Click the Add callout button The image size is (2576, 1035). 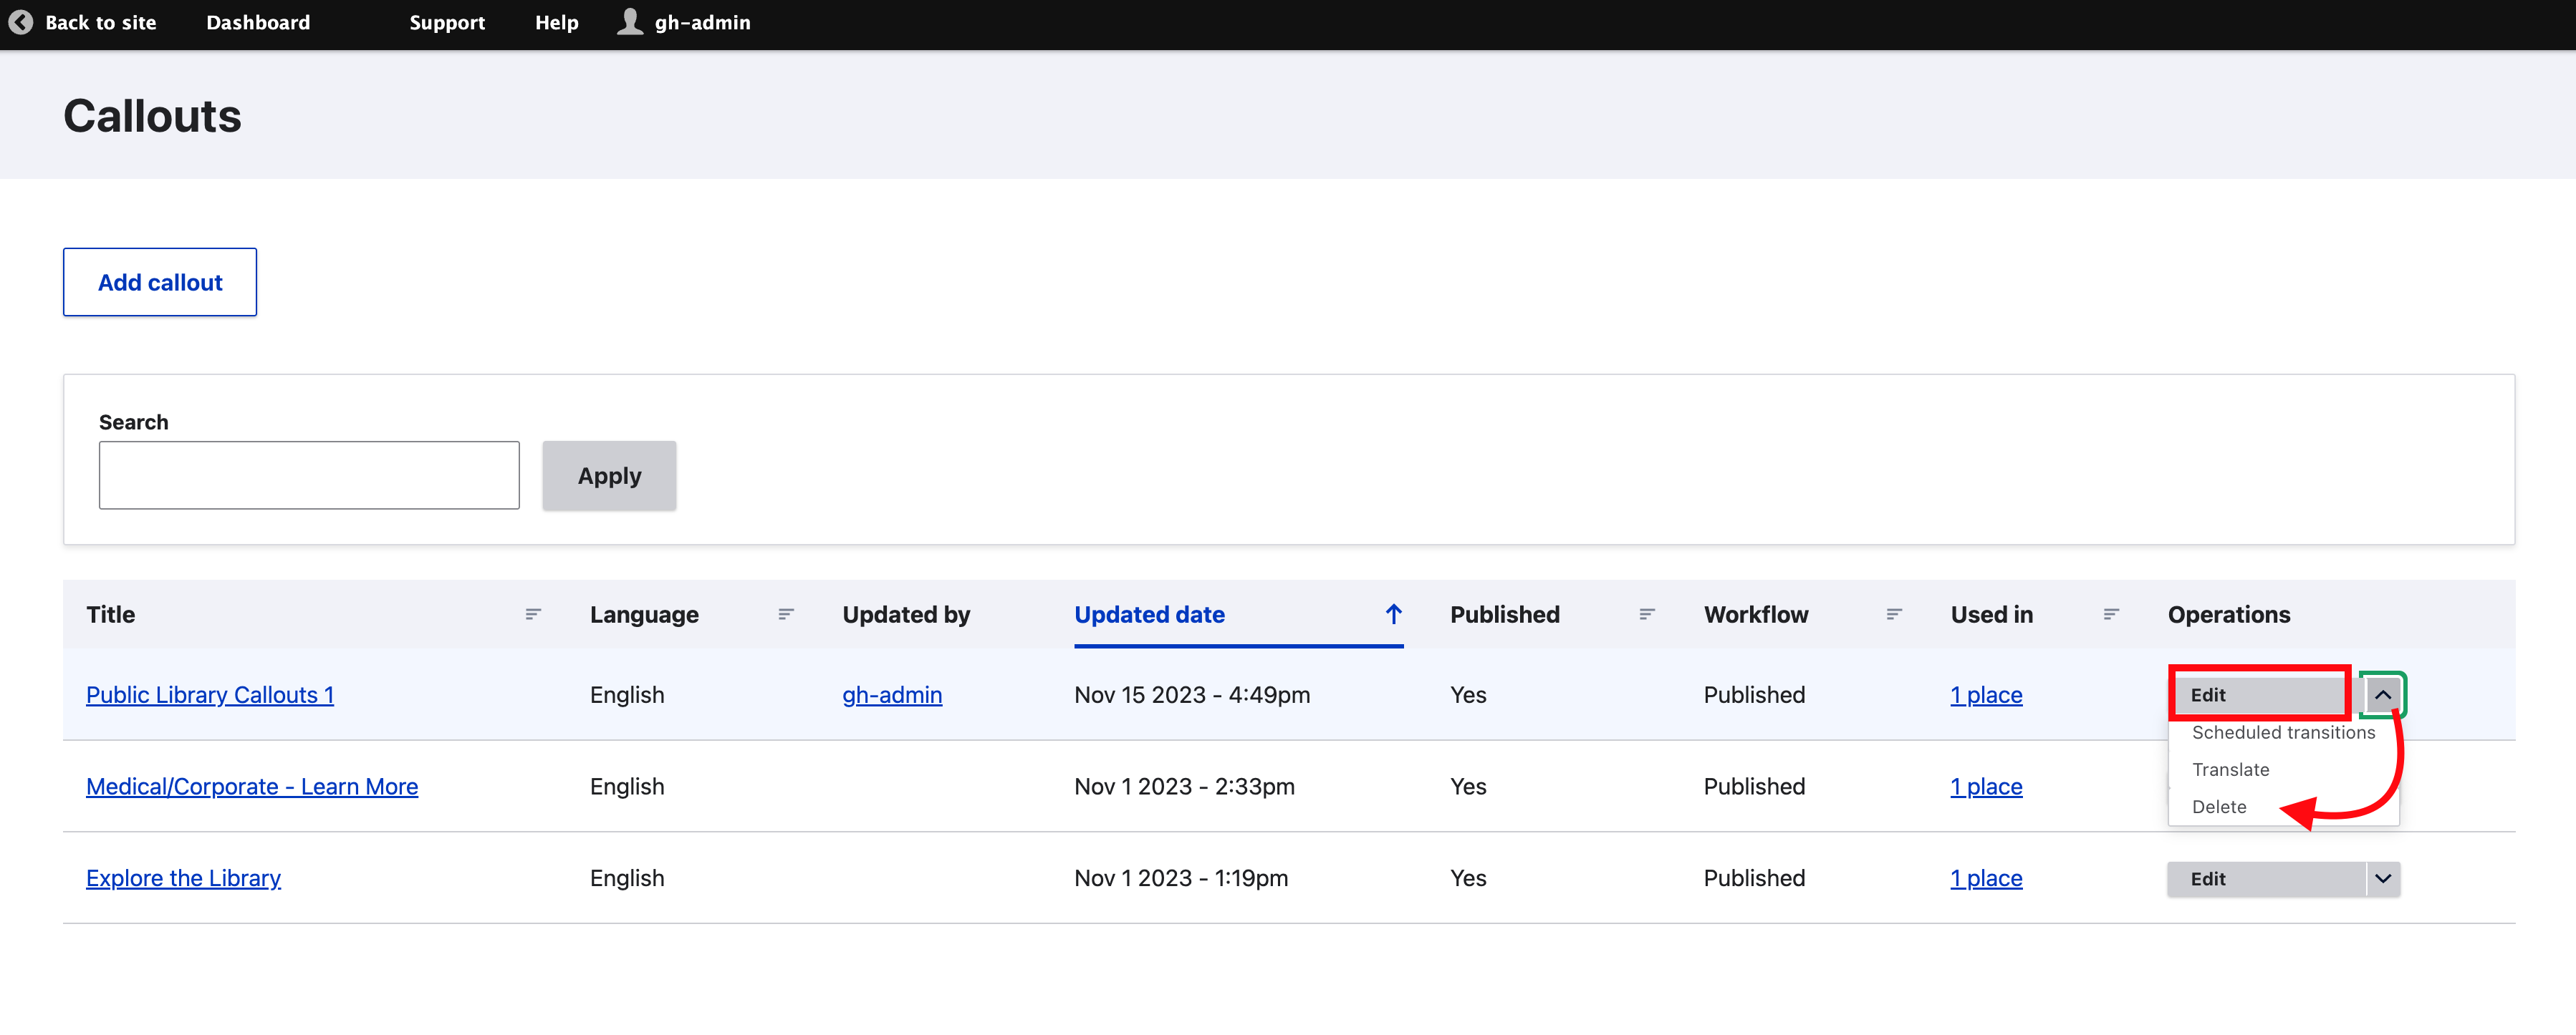point(160,283)
